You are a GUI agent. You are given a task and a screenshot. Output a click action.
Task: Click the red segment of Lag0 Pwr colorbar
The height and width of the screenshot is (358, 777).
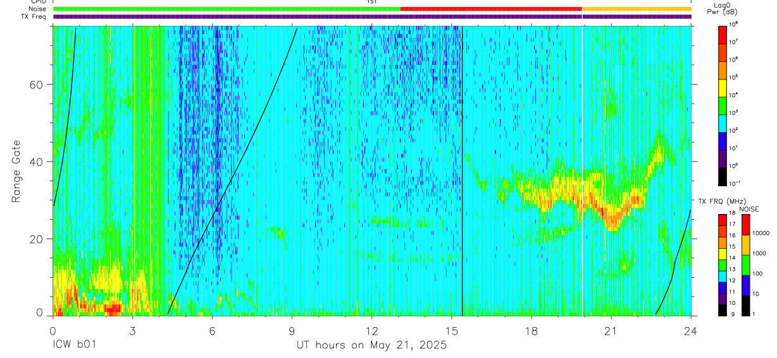(723, 34)
